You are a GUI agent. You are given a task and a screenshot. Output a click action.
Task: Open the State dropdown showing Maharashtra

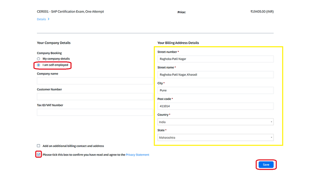(215, 138)
